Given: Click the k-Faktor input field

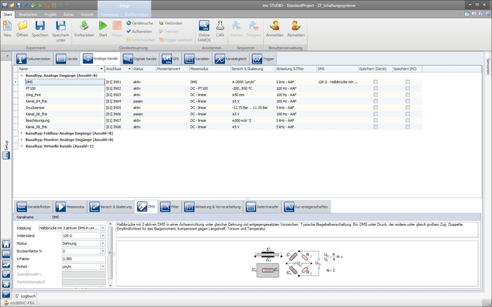Looking at the screenshot, I should point(84,259).
